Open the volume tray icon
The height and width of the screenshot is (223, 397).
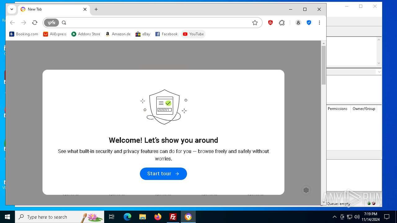pyautogui.click(x=357, y=217)
